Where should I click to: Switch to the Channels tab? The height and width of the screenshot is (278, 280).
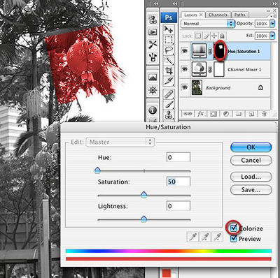[x=218, y=15]
